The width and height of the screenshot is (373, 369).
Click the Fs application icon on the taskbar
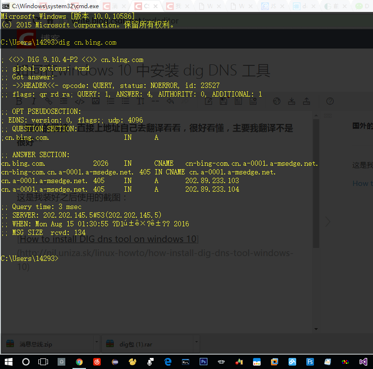coord(310,362)
